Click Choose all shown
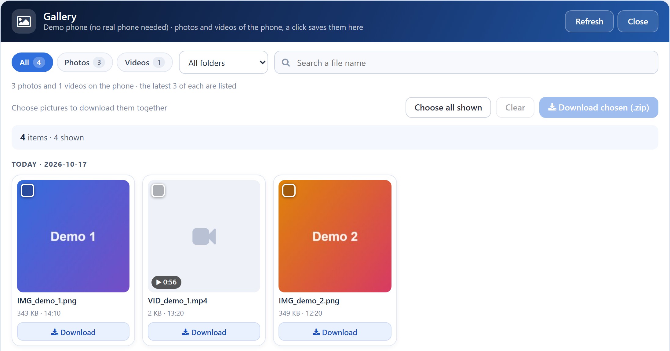The image size is (670, 351). click(448, 107)
